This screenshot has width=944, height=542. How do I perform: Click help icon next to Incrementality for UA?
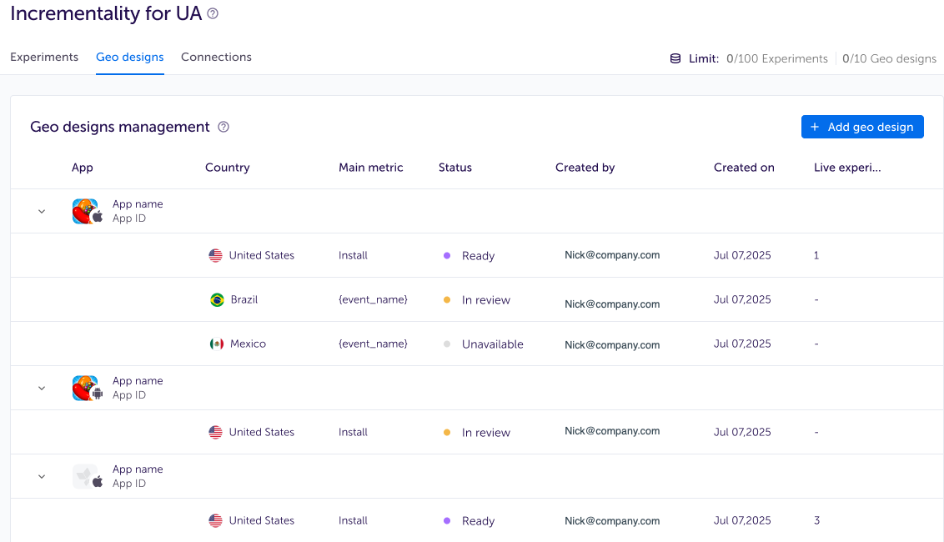tap(213, 14)
